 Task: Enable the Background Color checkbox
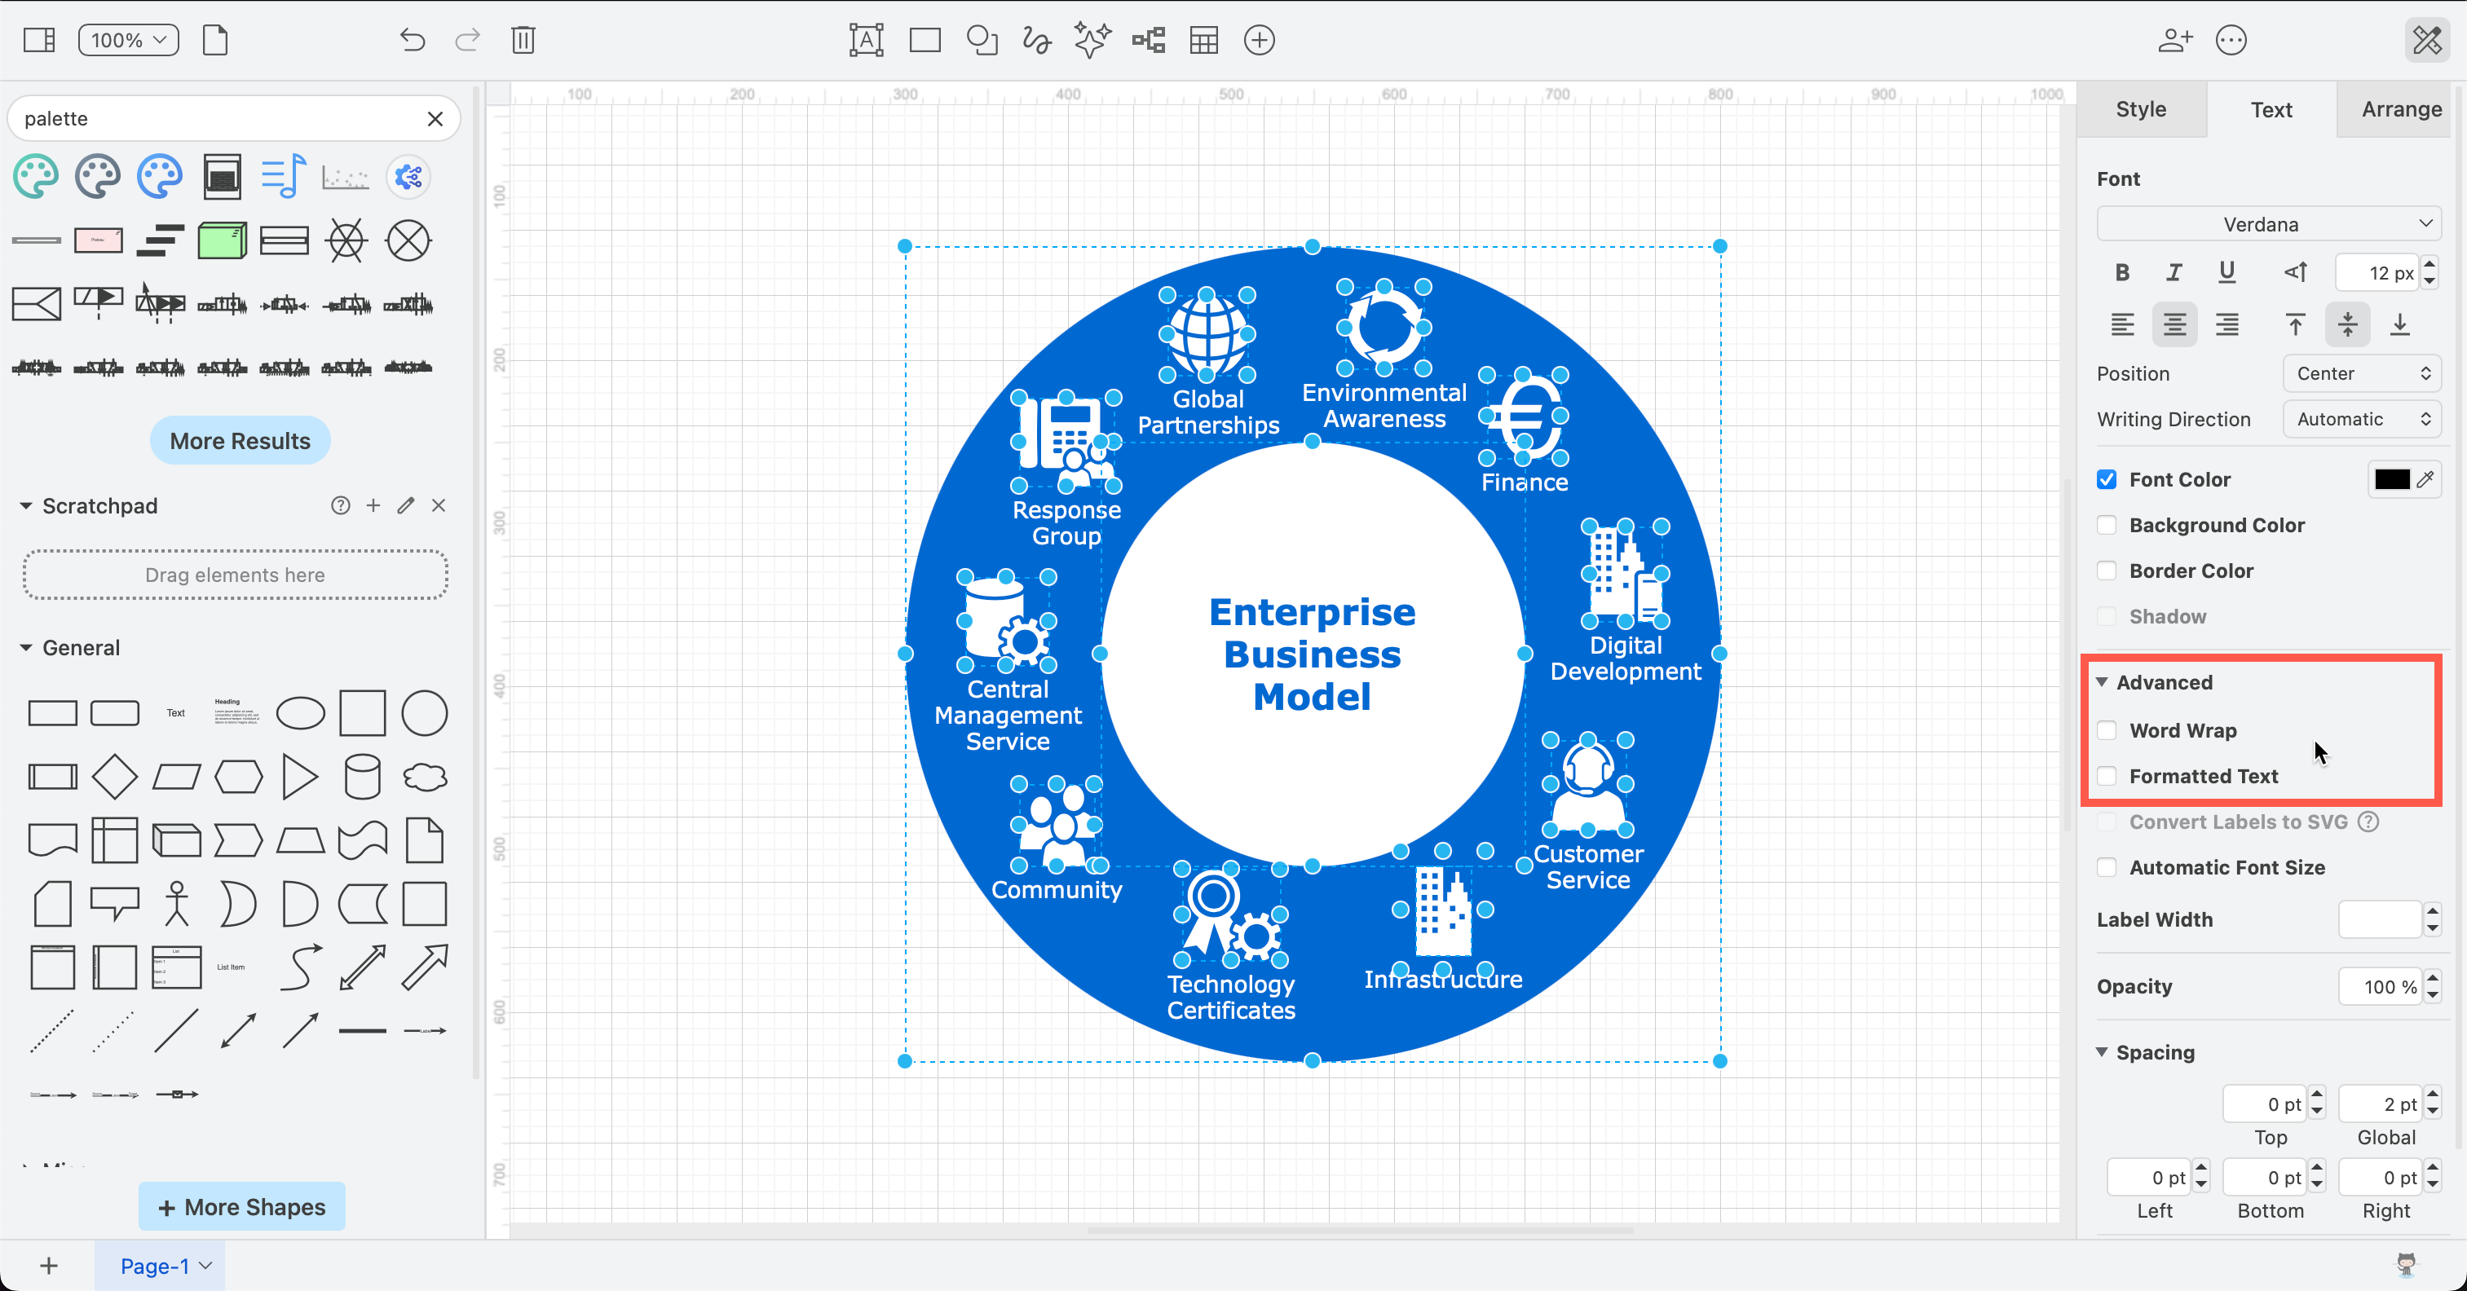pos(2106,525)
